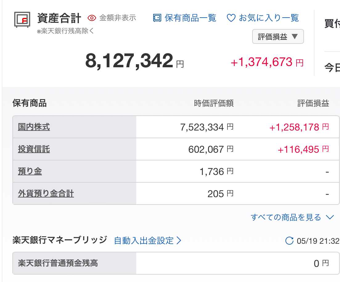Image resolution: width=340 pixels, height=282 pixels.
Task: Open the 預り金 link
Action: [30, 171]
